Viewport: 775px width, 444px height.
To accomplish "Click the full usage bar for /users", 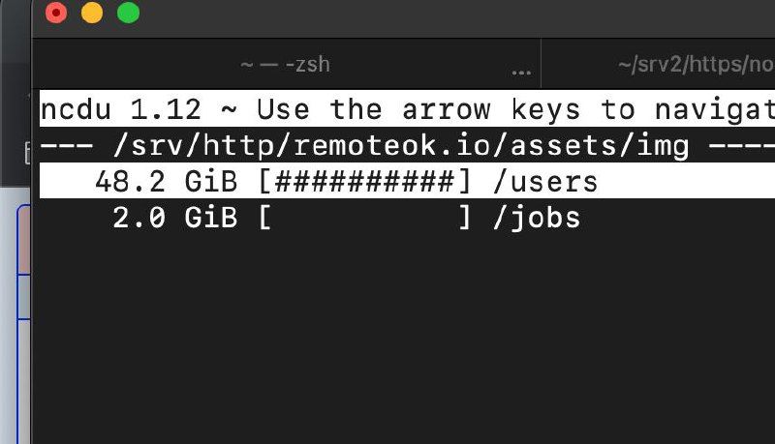I will coord(365,181).
